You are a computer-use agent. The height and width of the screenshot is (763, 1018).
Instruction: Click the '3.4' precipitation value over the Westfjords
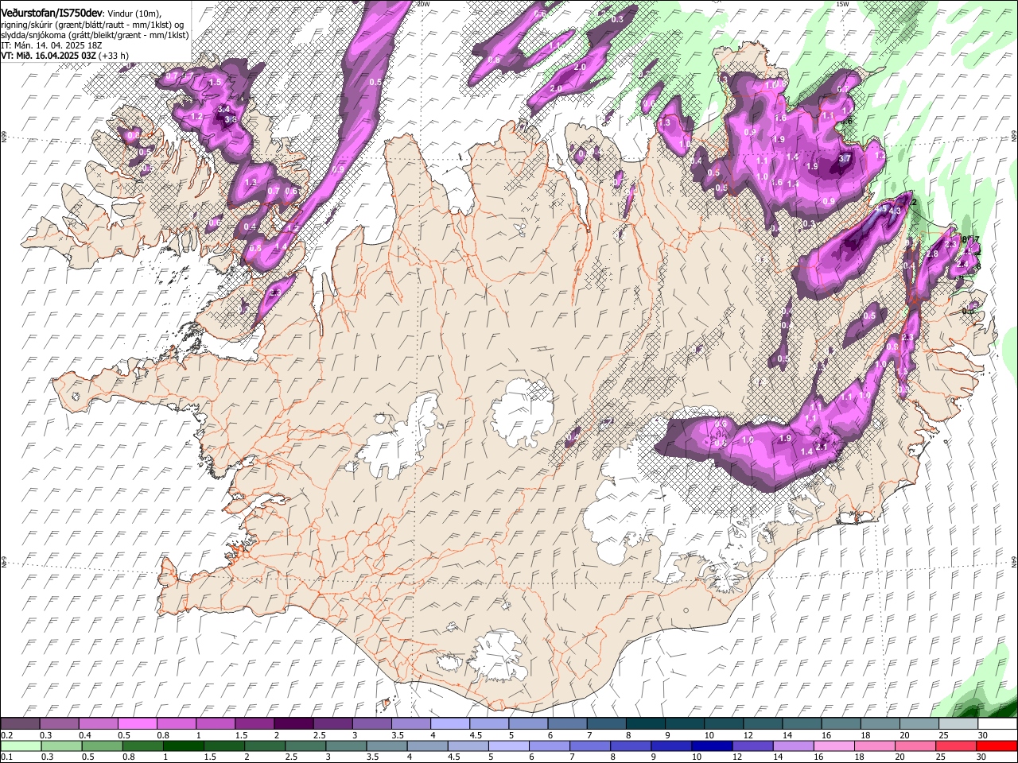(x=223, y=109)
